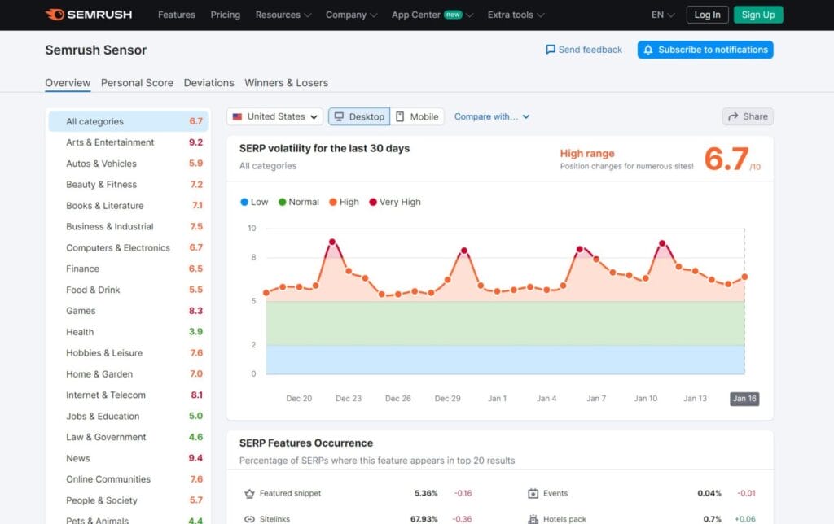Select the Beauty & Fitness category
Image resolution: width=834 pixels, height=524 pixels.
tap(128, 185)
